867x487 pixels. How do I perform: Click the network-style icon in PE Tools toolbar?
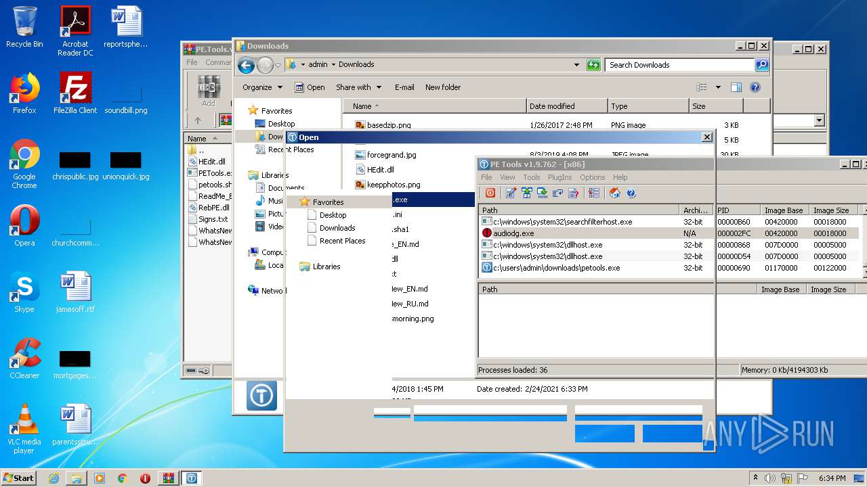(x=526, y=193)
